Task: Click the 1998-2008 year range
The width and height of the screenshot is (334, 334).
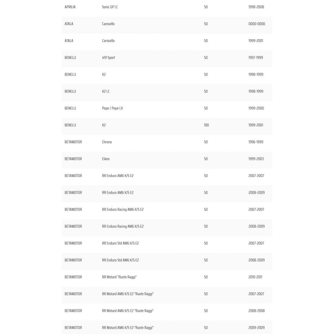Action: (256, 7)
